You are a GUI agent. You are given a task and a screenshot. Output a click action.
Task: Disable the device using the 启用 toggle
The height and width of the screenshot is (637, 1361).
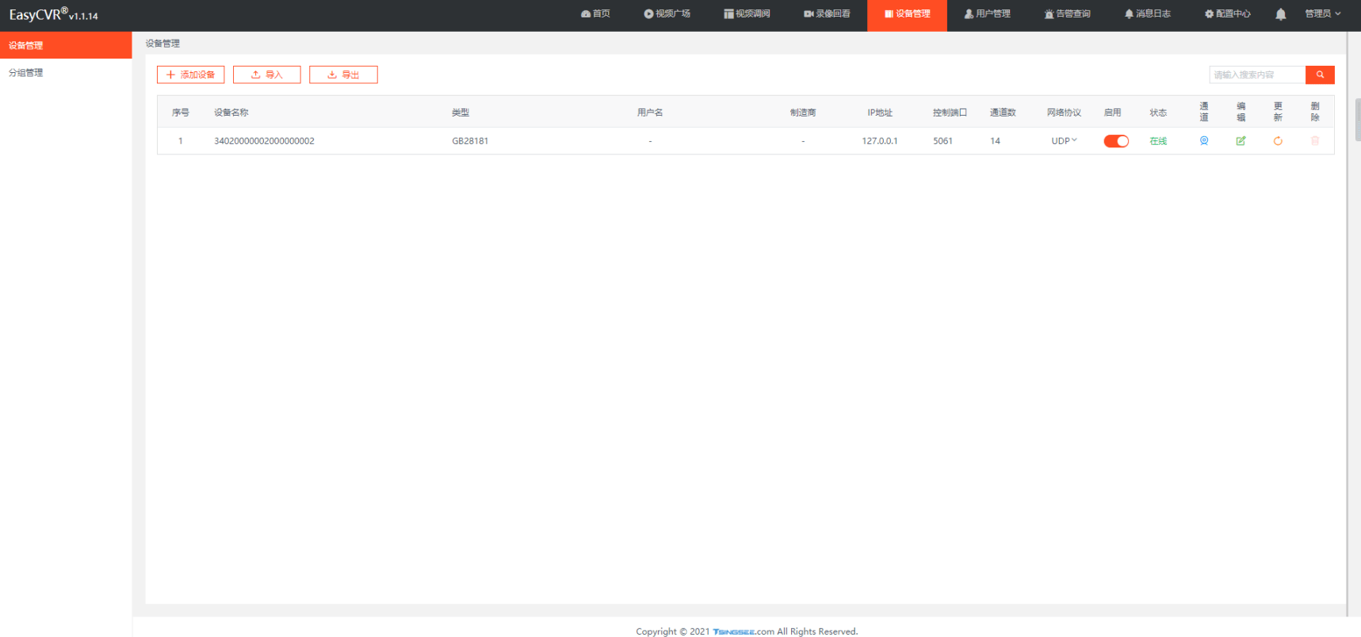[1115, 141]
